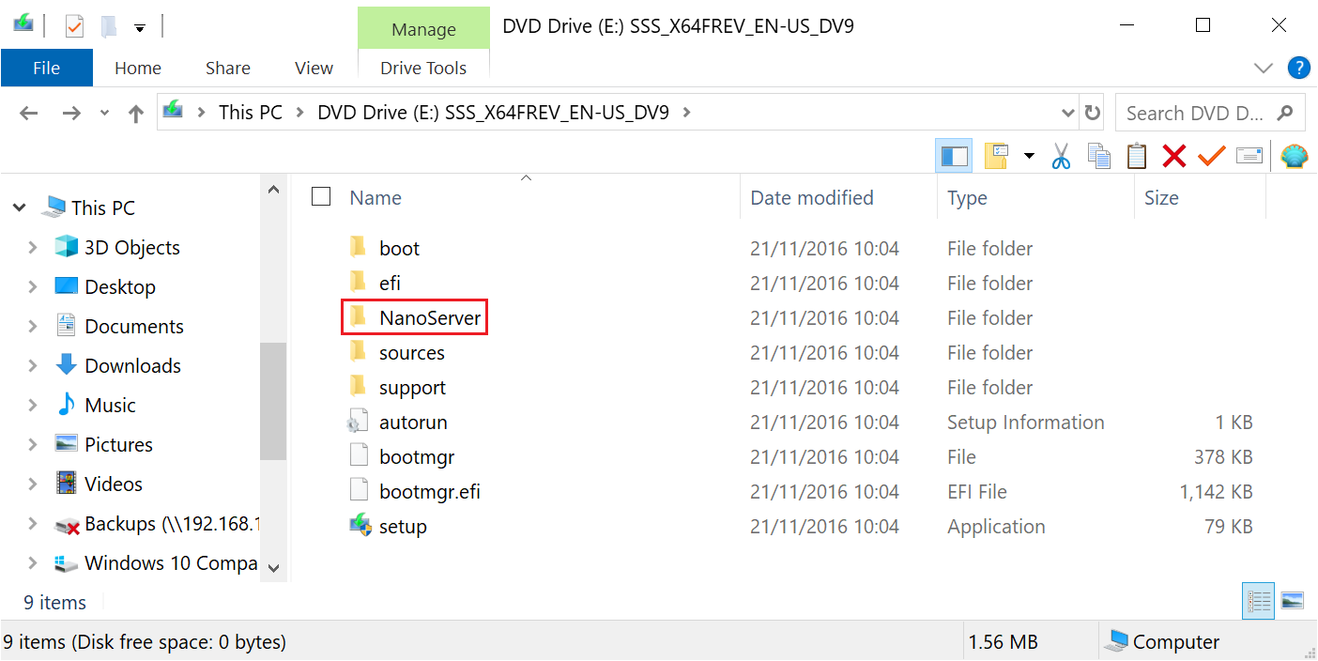Click the navigation pane scrollbar thumb
The height and width of the screenshot is (661, 1318).
point(273,401)
